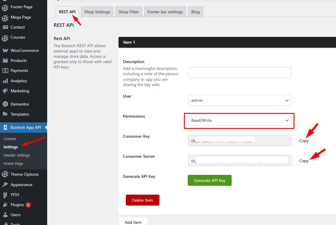Click the Bzotech App API phone icon
The width and height of the screenshot is (336, 225).
[x=5, y=127]
